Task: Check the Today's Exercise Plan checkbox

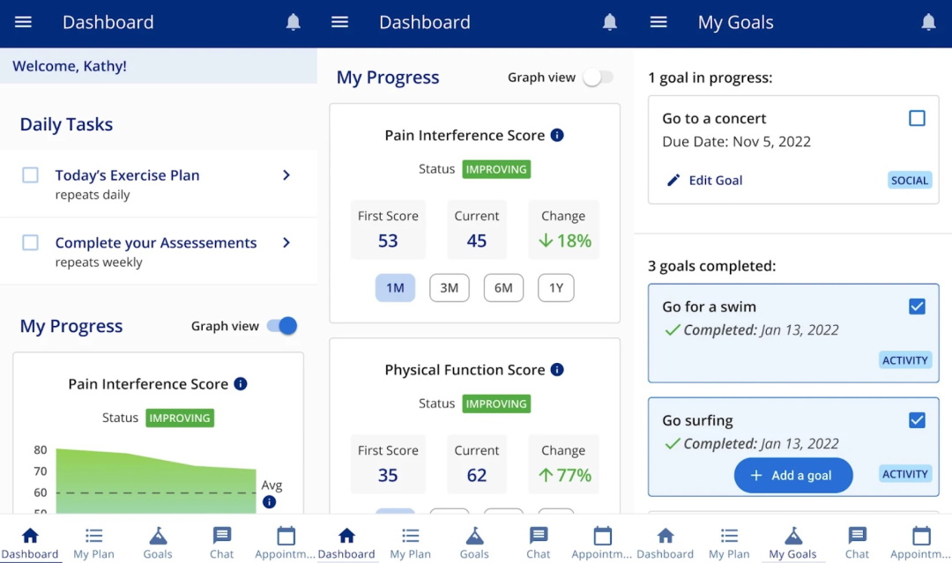Action: click(x=30, y=175)
